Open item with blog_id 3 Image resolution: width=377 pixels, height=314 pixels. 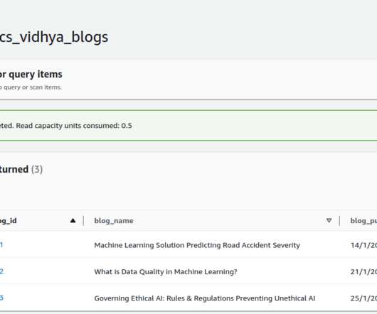(1, 298)
